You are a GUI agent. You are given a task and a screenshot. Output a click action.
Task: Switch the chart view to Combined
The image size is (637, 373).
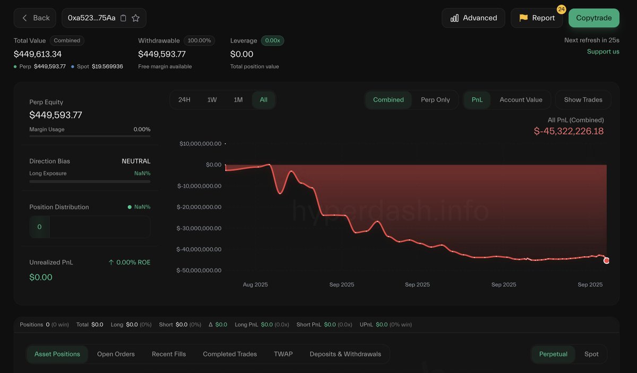tap(388, 100)
